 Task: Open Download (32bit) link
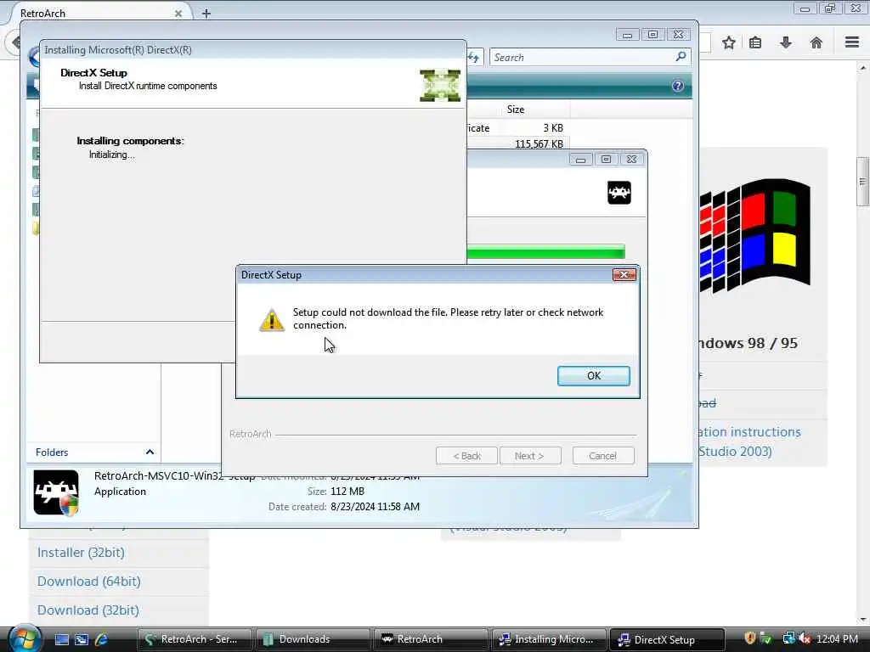coord(88,610)
